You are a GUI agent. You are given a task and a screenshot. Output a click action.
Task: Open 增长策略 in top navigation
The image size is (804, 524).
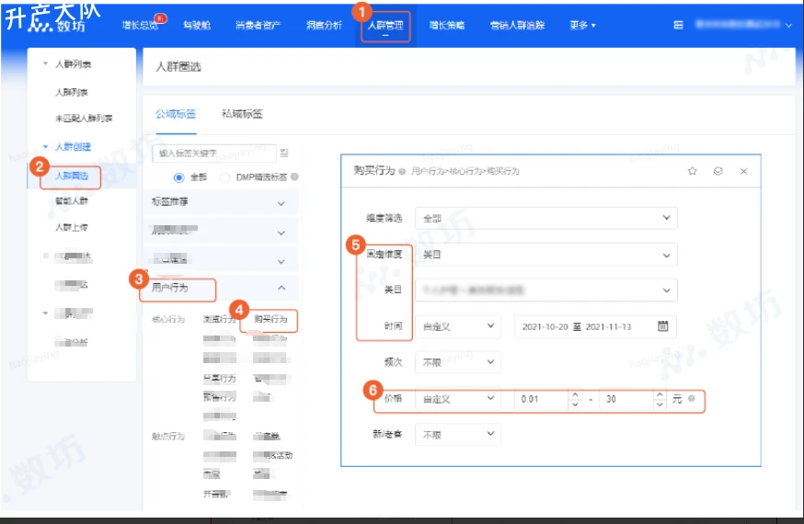pos(446,25)
